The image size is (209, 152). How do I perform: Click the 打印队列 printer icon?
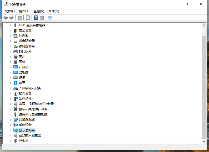click(x=16, y=51)
